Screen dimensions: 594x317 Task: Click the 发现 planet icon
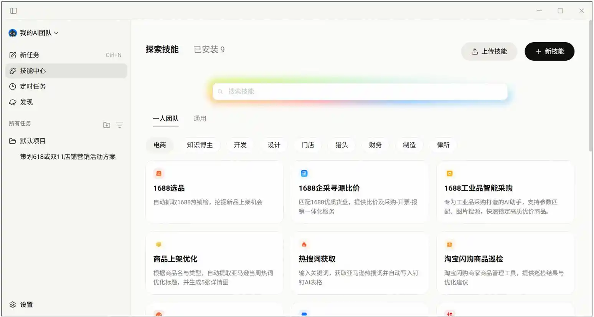13,102
